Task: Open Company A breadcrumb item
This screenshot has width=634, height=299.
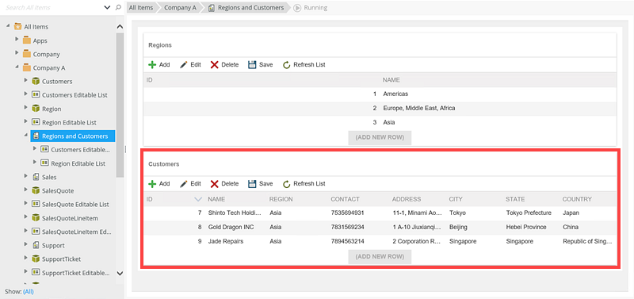Action: pos(181,8)
